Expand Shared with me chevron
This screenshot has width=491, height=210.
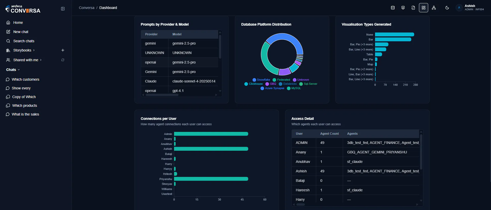(41, 60)
